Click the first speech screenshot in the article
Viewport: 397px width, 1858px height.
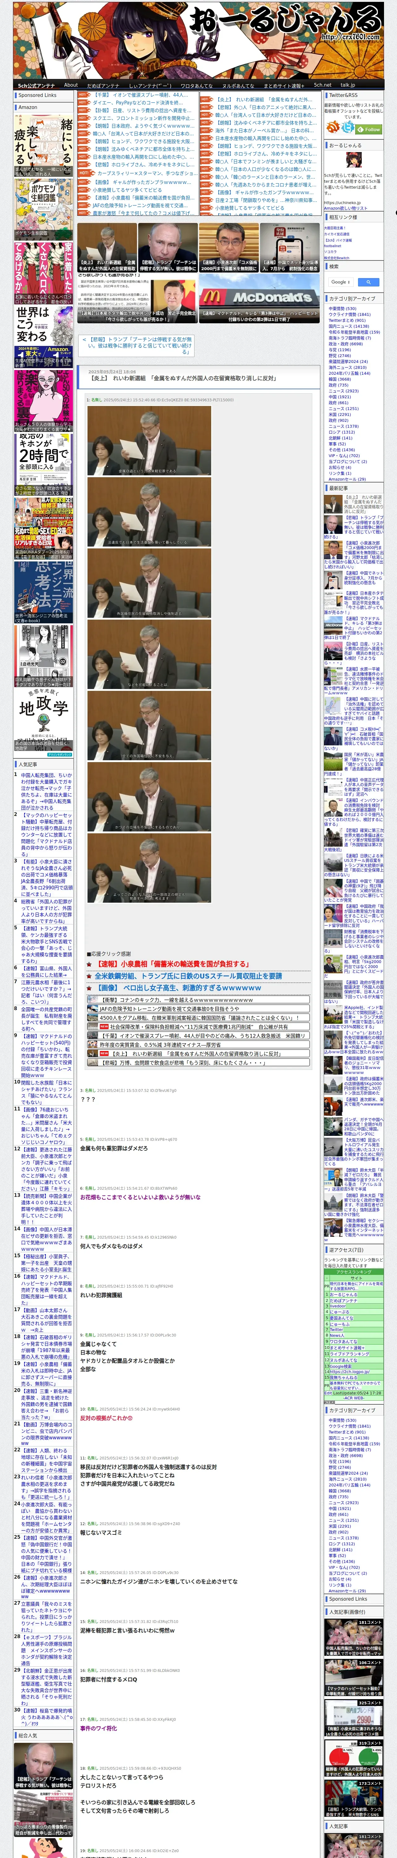coord(149,440)
